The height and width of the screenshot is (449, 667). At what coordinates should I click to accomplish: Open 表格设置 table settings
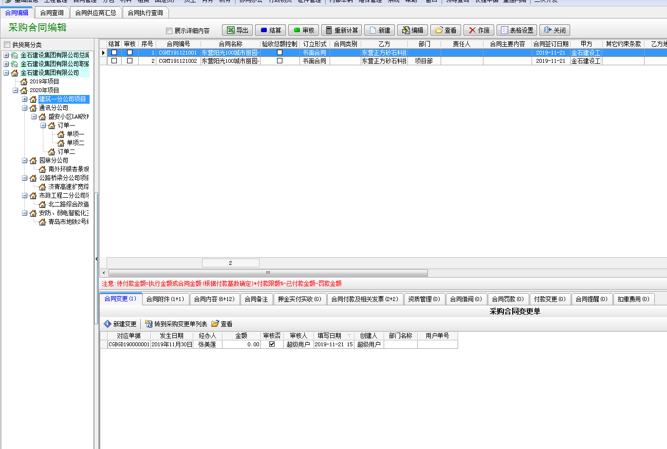click(x=517, y=30)
